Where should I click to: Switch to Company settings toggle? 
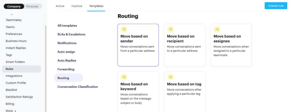click(x=14, y=6)
